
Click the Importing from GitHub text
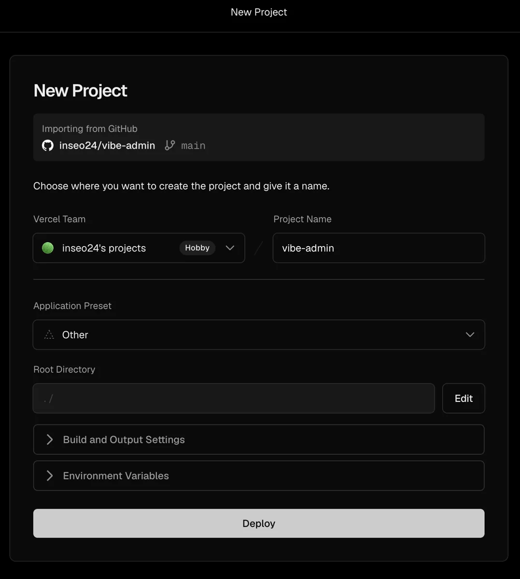coord(90,129)
